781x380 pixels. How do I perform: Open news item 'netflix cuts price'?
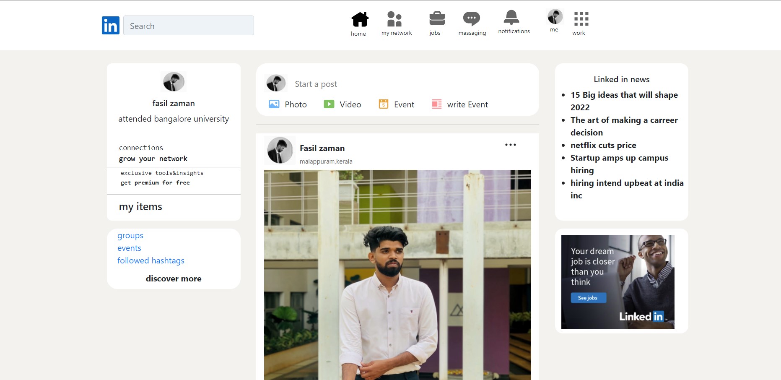pyautogui.click(x=603, y=145)
